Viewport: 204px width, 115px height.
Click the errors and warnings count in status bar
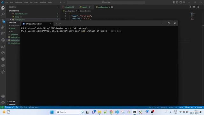coord(23,107)
